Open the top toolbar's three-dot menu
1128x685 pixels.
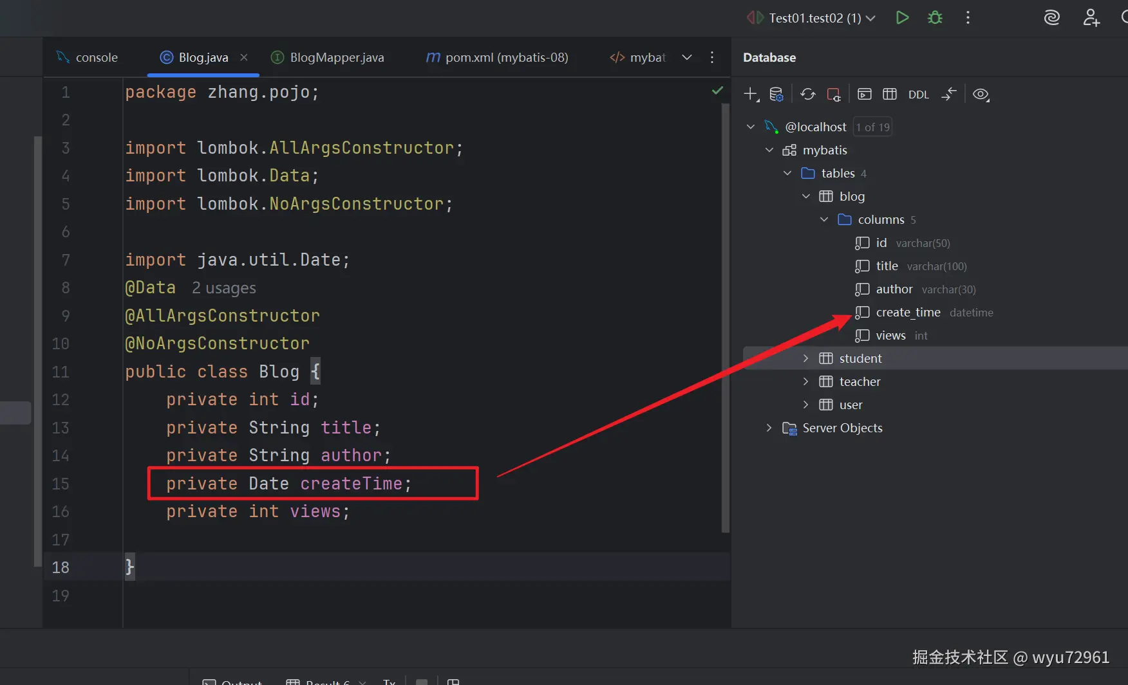click(x=968, y=17)
